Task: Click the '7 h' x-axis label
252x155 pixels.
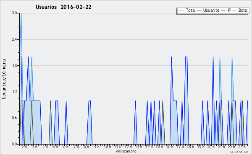Action: pyautogui.click(x=76, y=147)
